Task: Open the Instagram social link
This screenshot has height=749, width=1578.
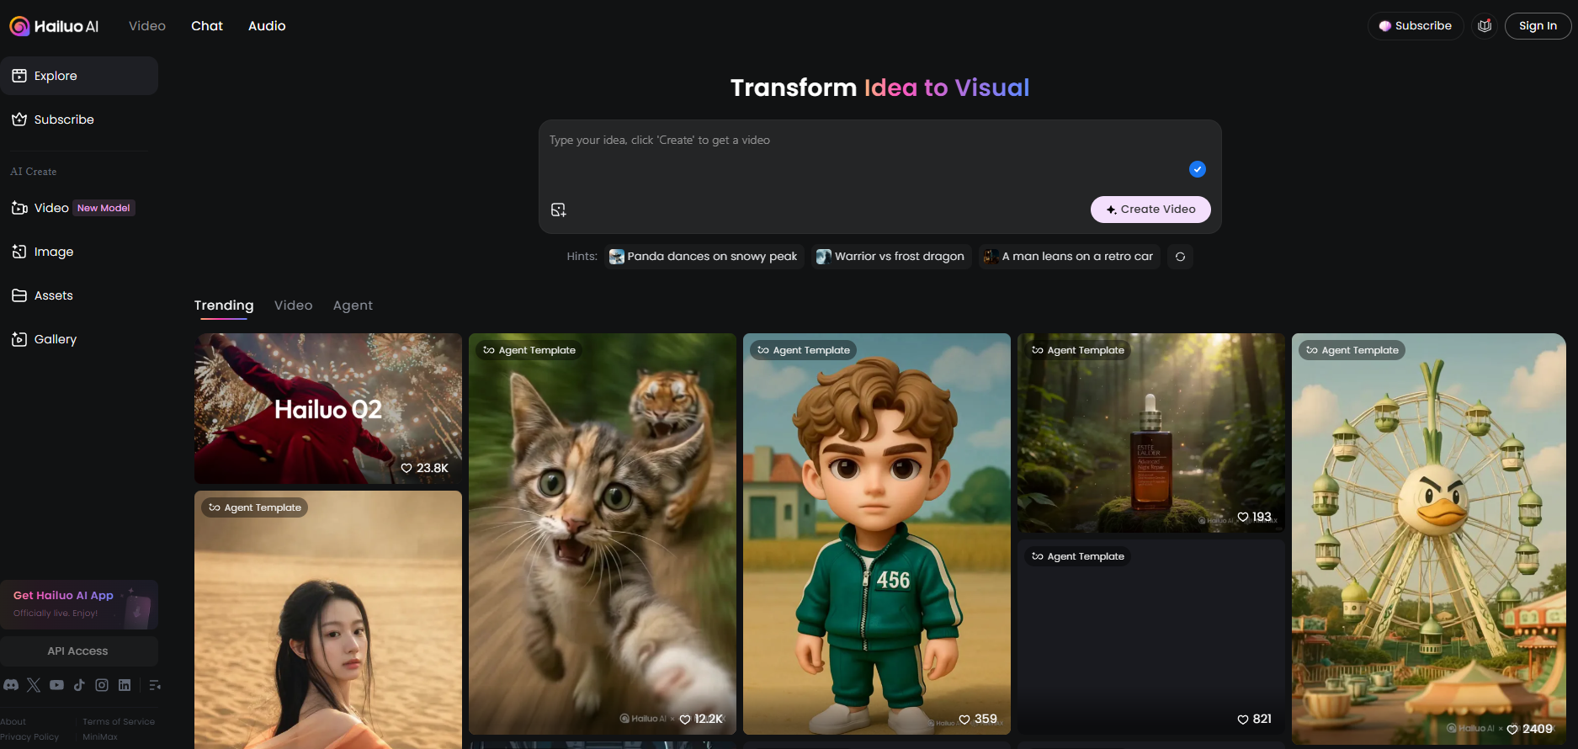Action: tap(102, 685)
